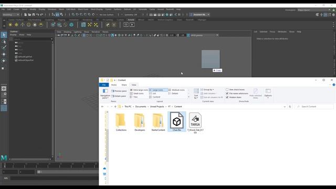Click the Navigation pane ribbon icon
The image size is (336, 189).
pos(105,93)
